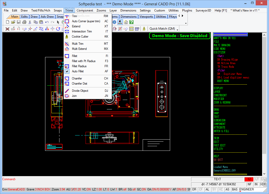Toggle the Auto Fillet checkmark

(x=67, y=71)
